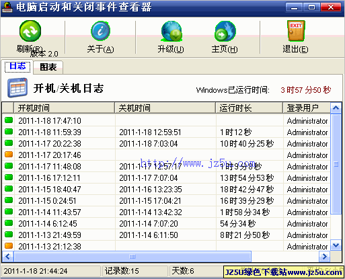Select duration cell 54分34秒

tap(237, 224)
